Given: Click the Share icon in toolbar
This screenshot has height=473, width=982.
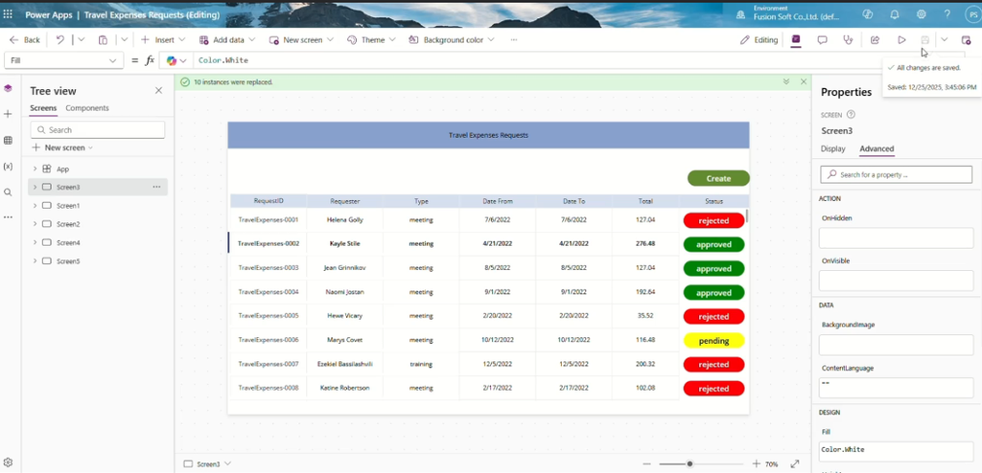Looking at the screenshot, I should pos(875,39).
